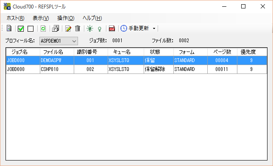Click the ファイル名 column header

pos(57,52)
